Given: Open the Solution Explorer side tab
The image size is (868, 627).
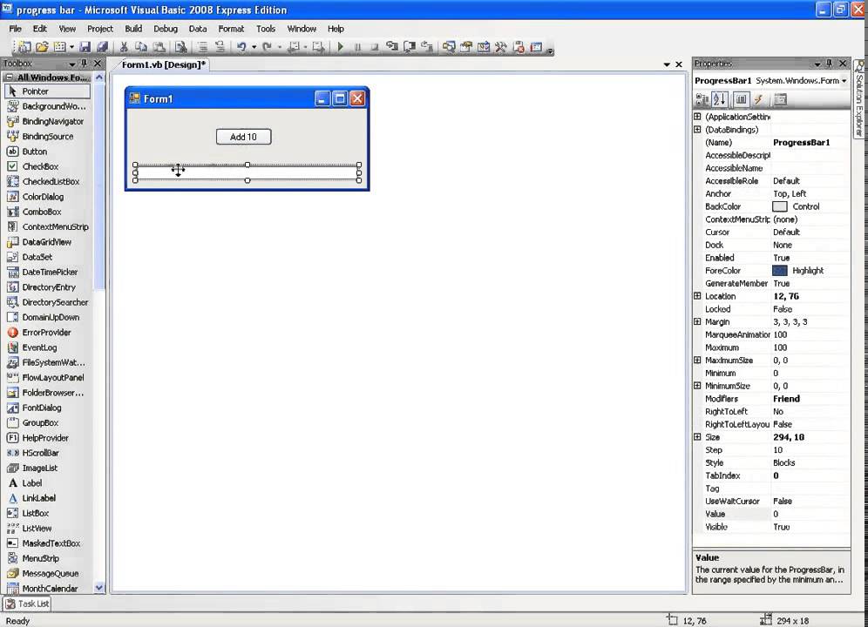Looking at the screenshot, I should coord(859,98).
